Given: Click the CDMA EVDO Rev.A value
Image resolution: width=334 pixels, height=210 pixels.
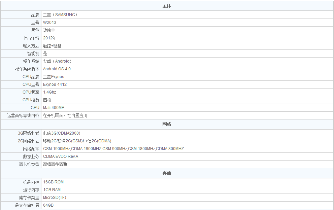Looking at the screenshot, I should 61,156.
